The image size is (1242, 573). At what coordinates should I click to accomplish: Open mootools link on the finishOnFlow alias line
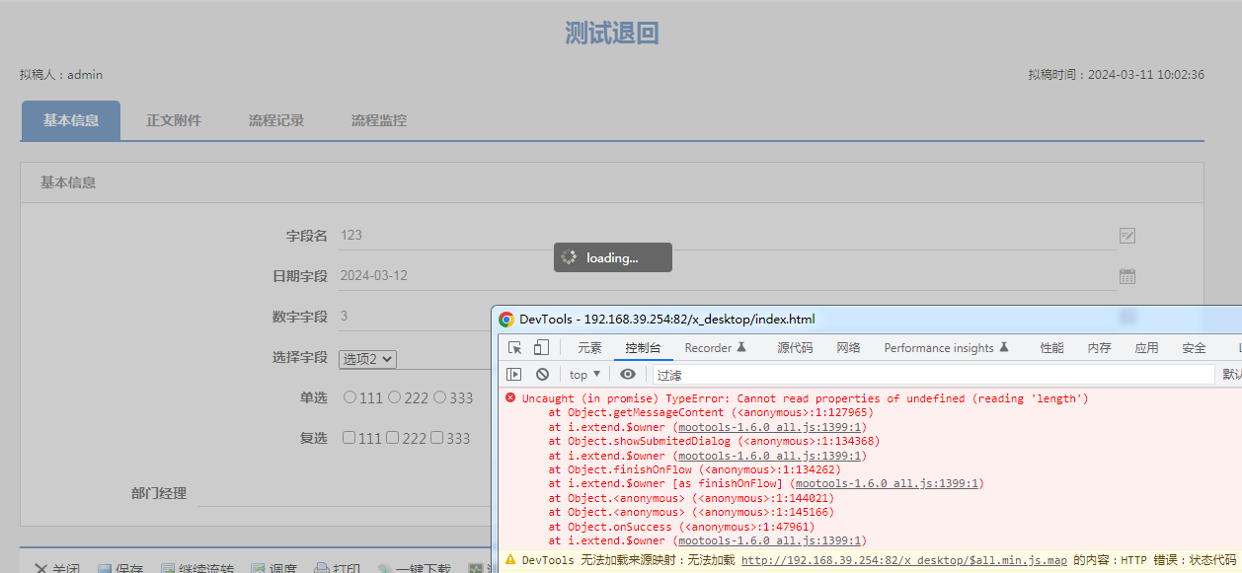pos(887,484)
